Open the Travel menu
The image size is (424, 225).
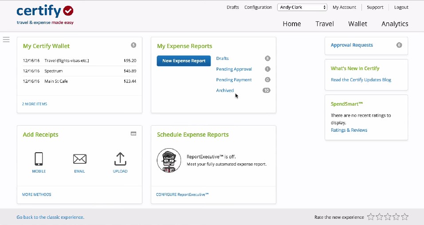[325, 24]
